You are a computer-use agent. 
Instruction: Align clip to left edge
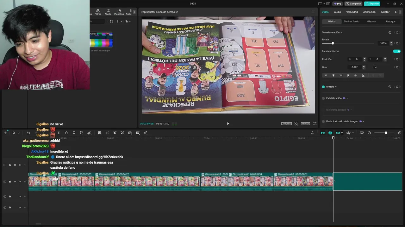[x=326, y=75]
